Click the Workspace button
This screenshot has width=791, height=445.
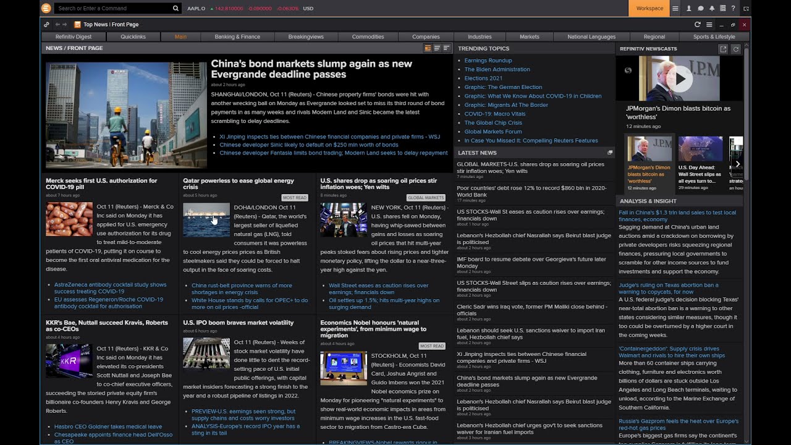click(649, 9)
